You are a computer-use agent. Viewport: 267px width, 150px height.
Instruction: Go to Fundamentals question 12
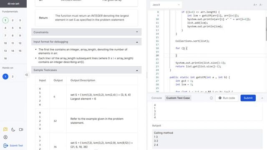coord(20,43)
